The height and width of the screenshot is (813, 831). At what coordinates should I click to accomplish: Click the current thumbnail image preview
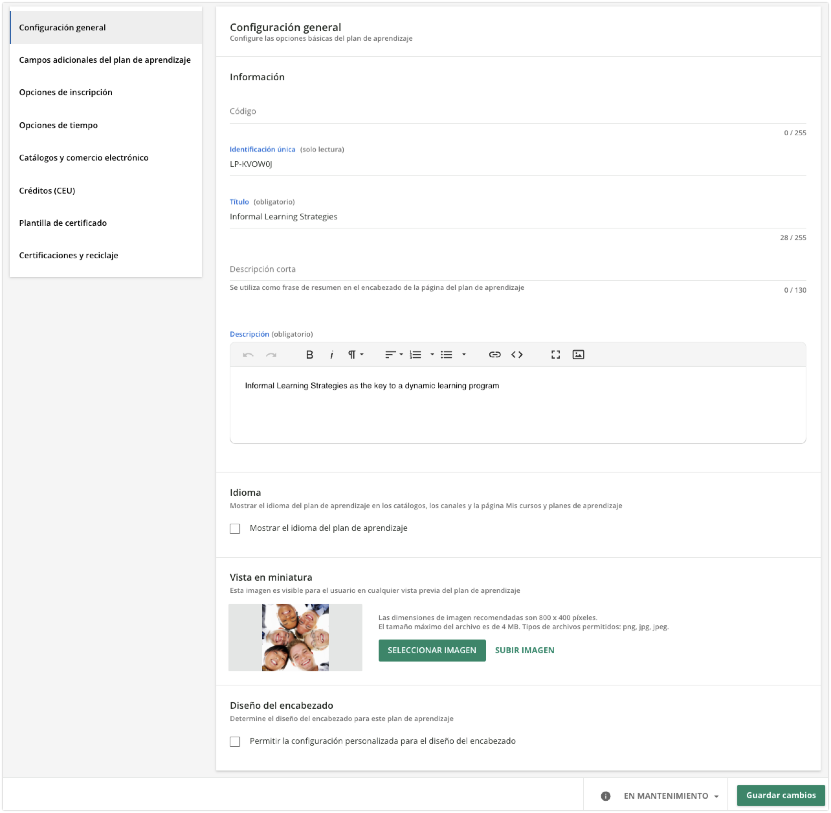click(x=295, y=637)
